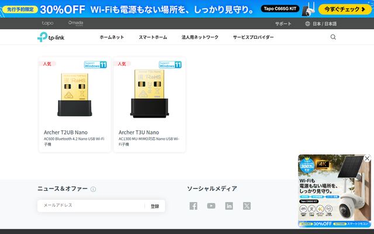Image resolution: width=374 pixels, height=234 pixels.
Task: Go to the tapo brand link
Action: pyautogui.click(x=48, y=23)
